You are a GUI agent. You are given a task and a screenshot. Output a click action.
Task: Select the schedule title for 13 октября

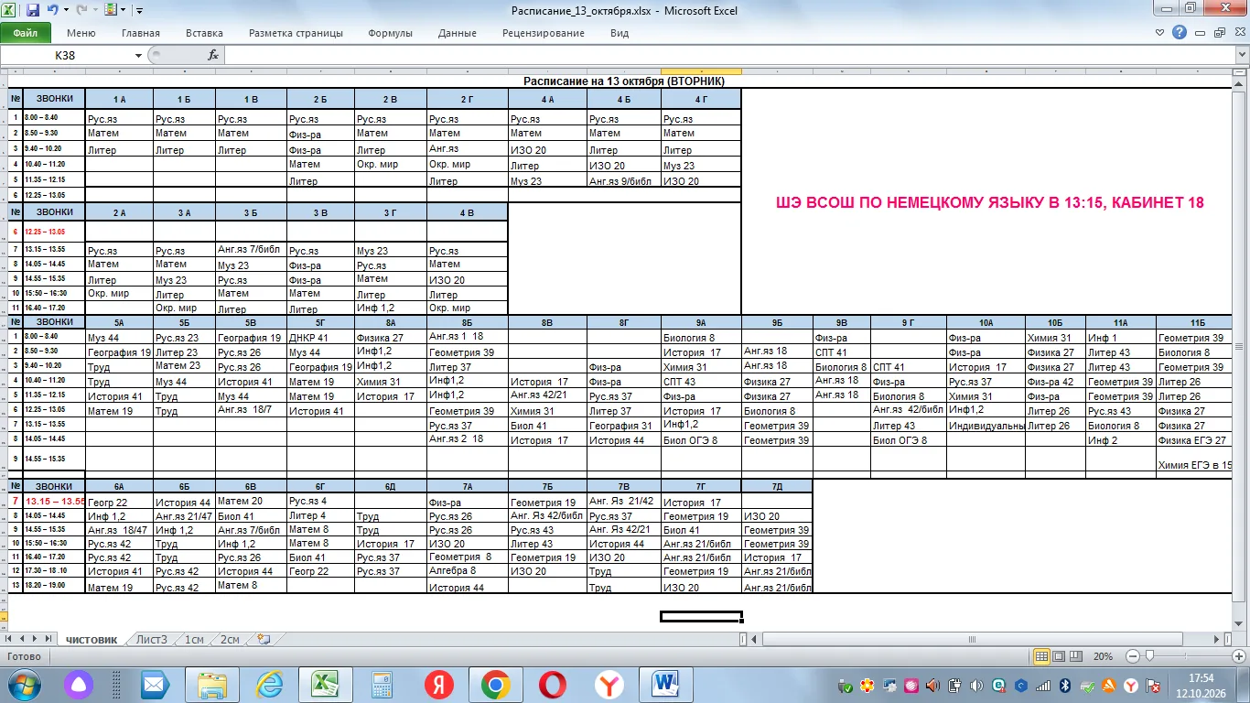point(623,81)
